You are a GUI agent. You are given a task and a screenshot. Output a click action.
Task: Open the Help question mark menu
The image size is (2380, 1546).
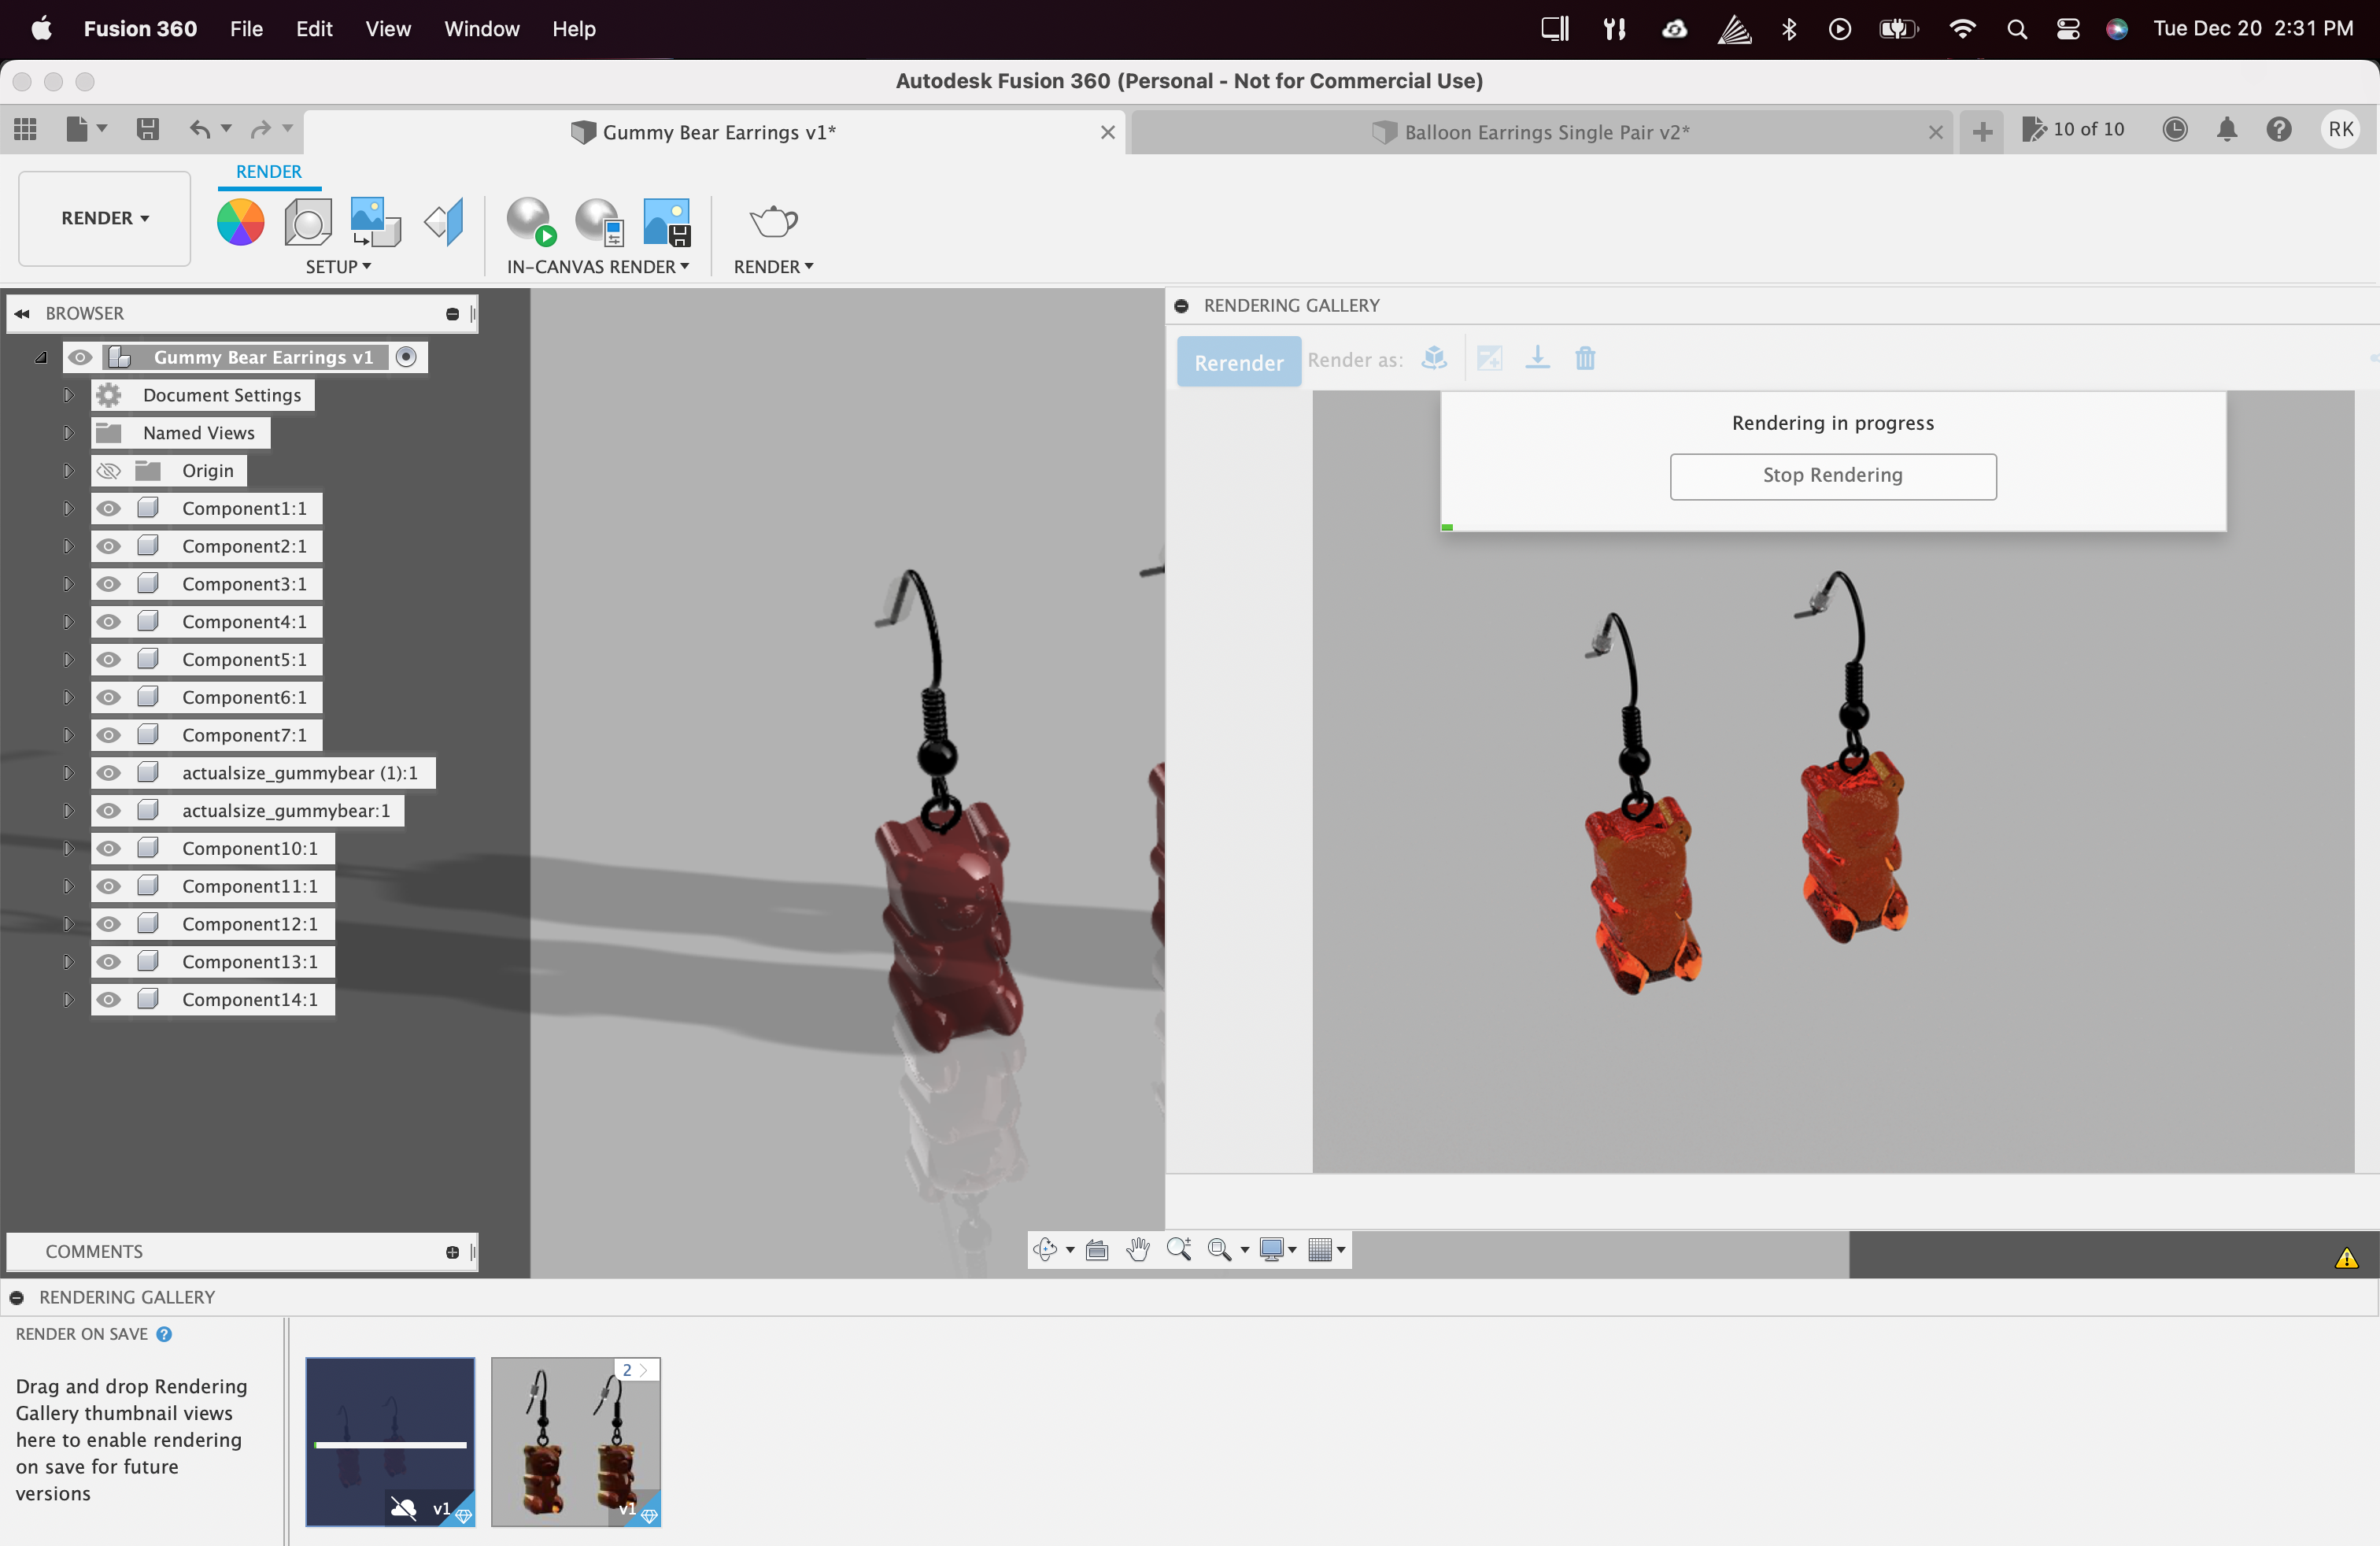pyautogui.click(x=2278, y=129)
